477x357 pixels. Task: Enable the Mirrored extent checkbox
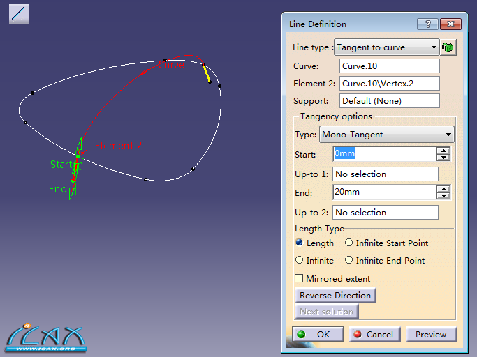[x=299, y=278]
